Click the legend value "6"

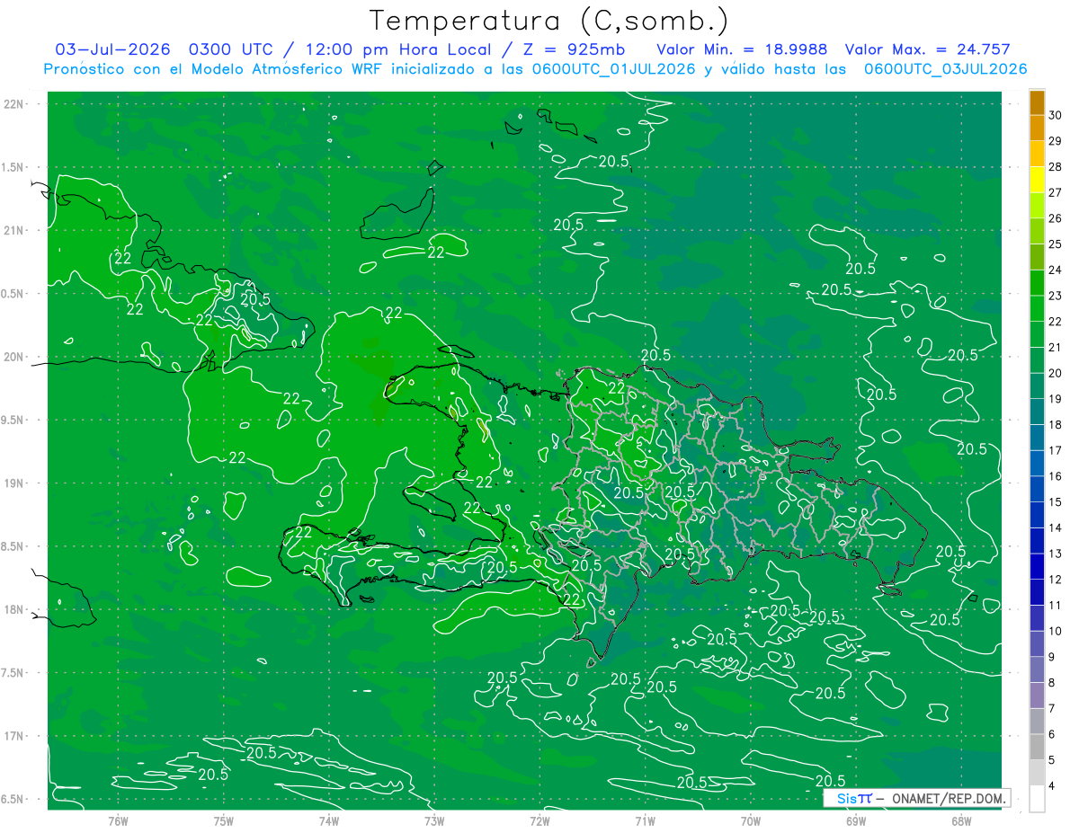point(1052,734)
